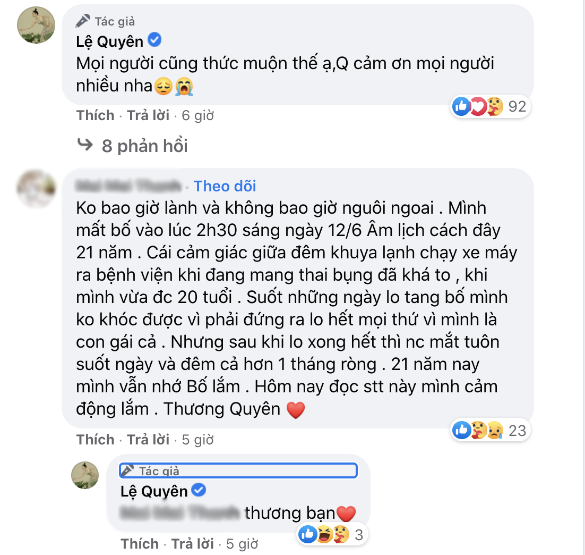Click the author pencil icon in top comment
This screenshot has height=555, width=585.
83,21
